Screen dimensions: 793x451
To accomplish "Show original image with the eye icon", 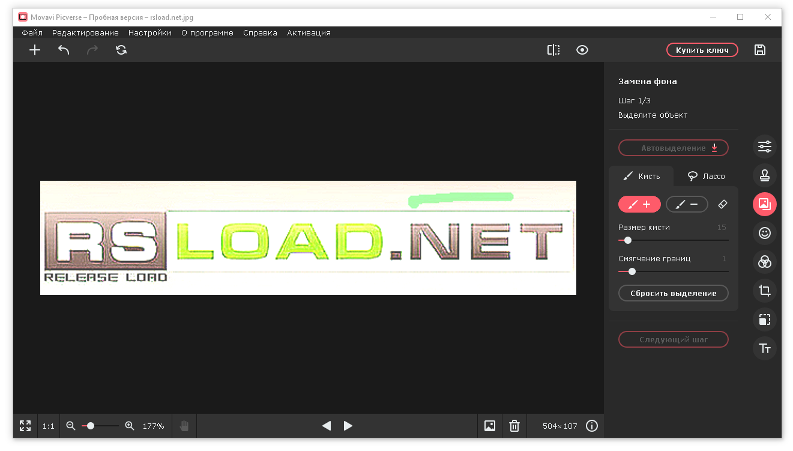I will pos(582,50).
